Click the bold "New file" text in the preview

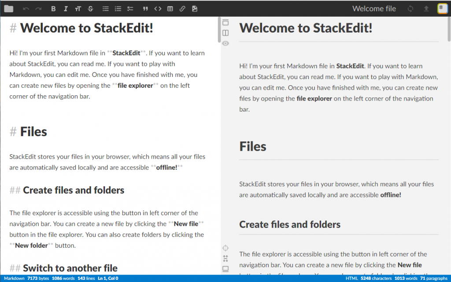point(410,265)
